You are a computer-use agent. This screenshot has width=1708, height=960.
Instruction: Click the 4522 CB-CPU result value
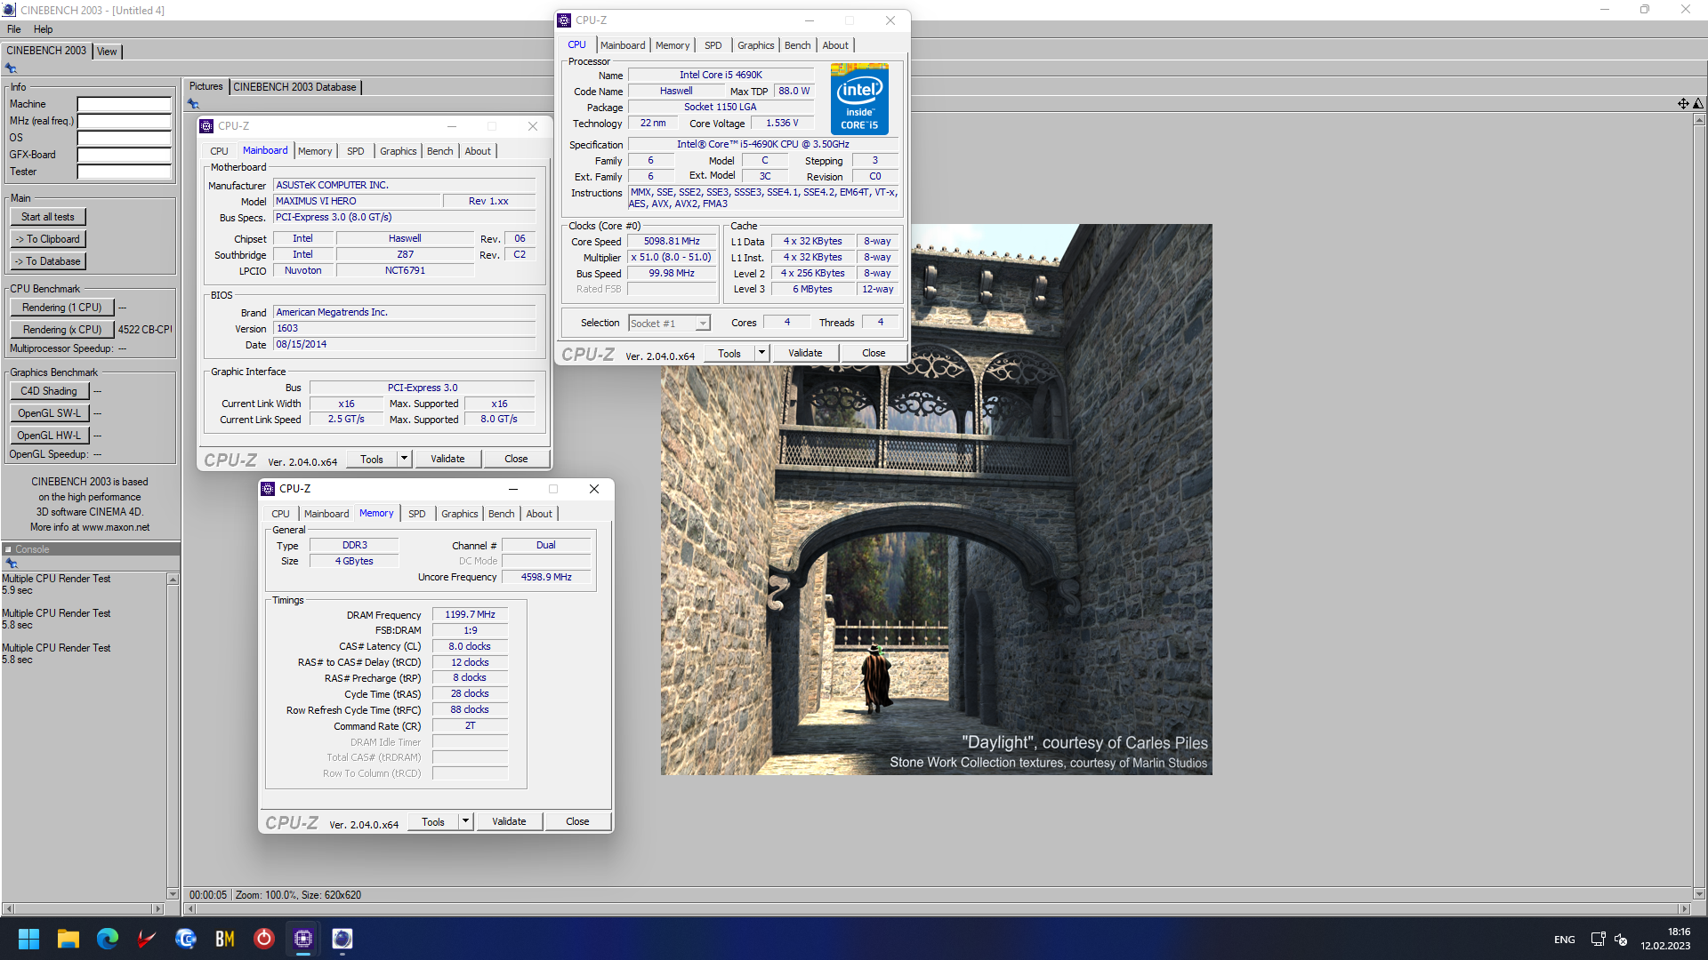[x=145, y=330]
